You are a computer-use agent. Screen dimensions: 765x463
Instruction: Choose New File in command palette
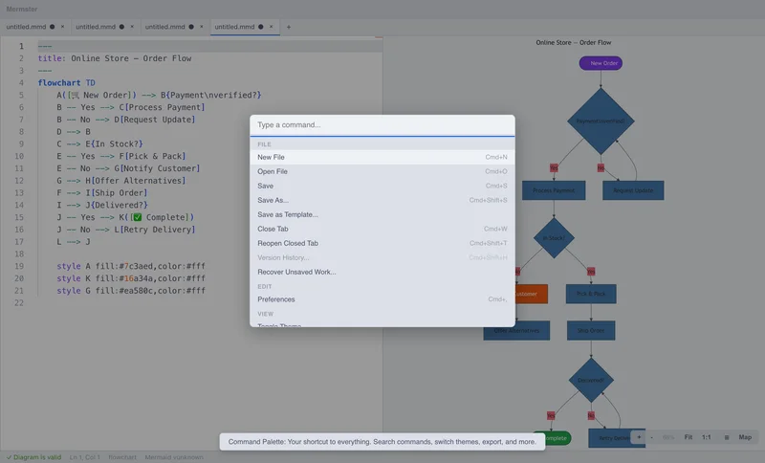coord(382,157)
